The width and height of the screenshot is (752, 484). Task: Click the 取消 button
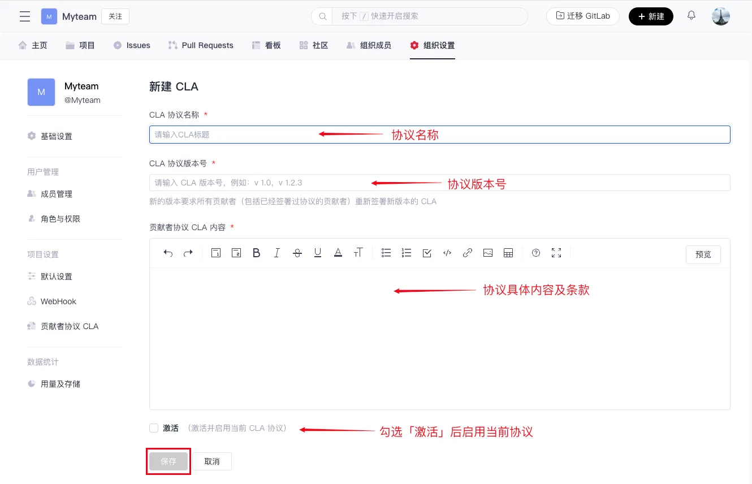click(212, 461)
